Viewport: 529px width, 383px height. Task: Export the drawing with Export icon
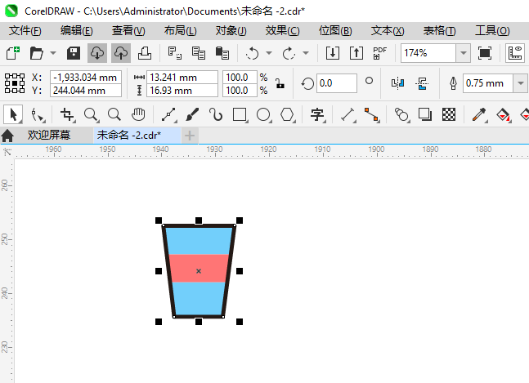click(x=356, y=53)
